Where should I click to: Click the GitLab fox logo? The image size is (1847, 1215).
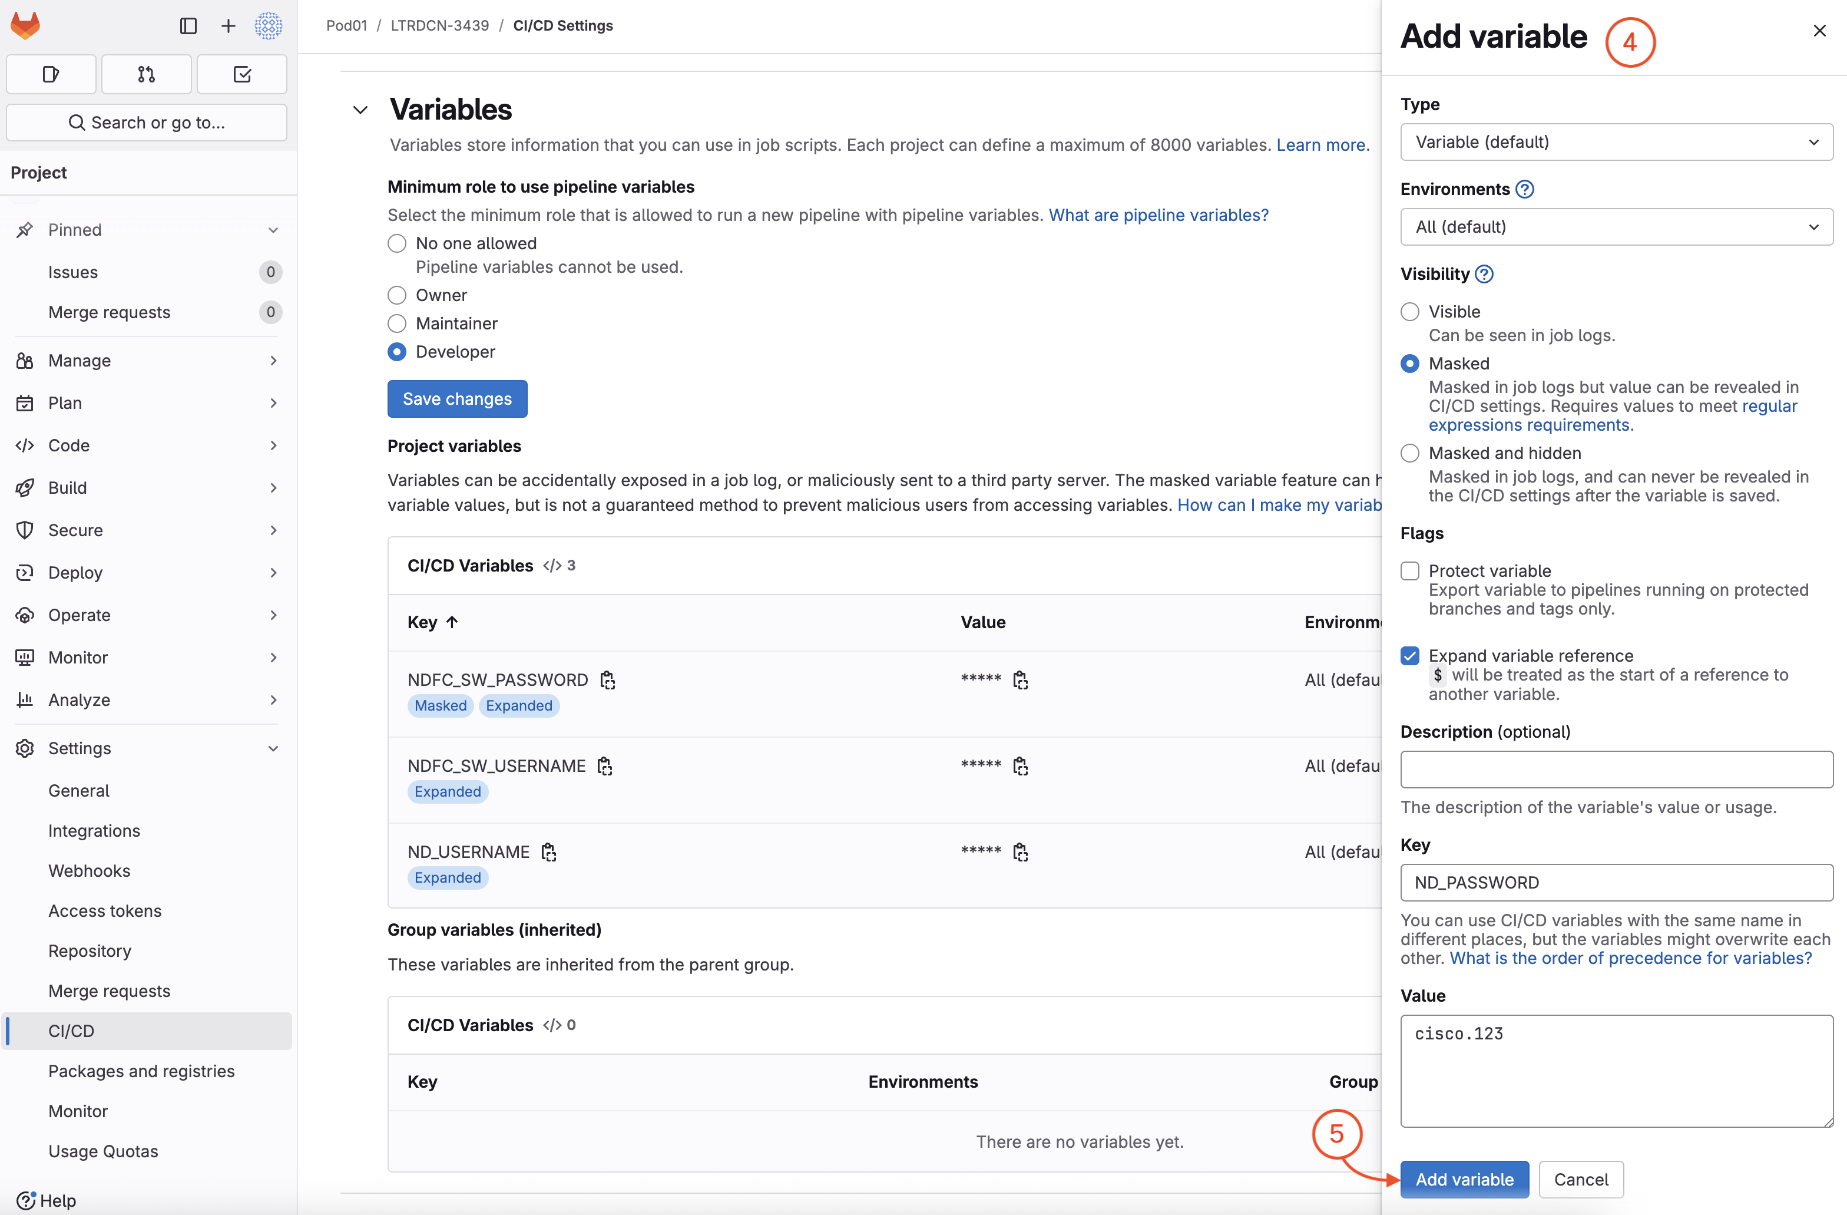coord(25,25)
